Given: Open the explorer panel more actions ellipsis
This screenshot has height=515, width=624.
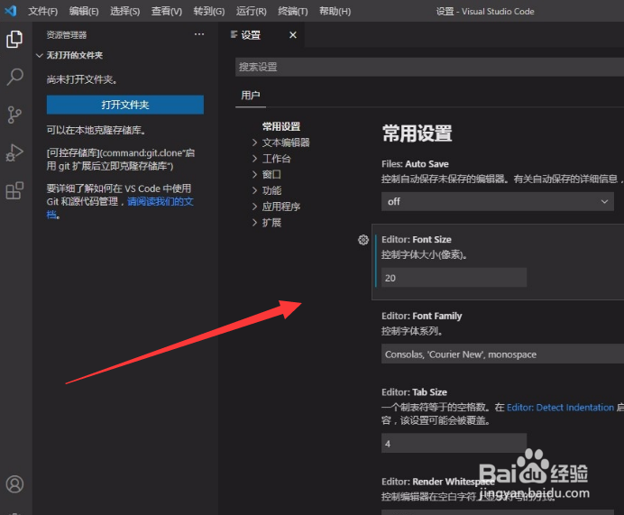Looking at the screenshot, I should [x=199, y=34].
